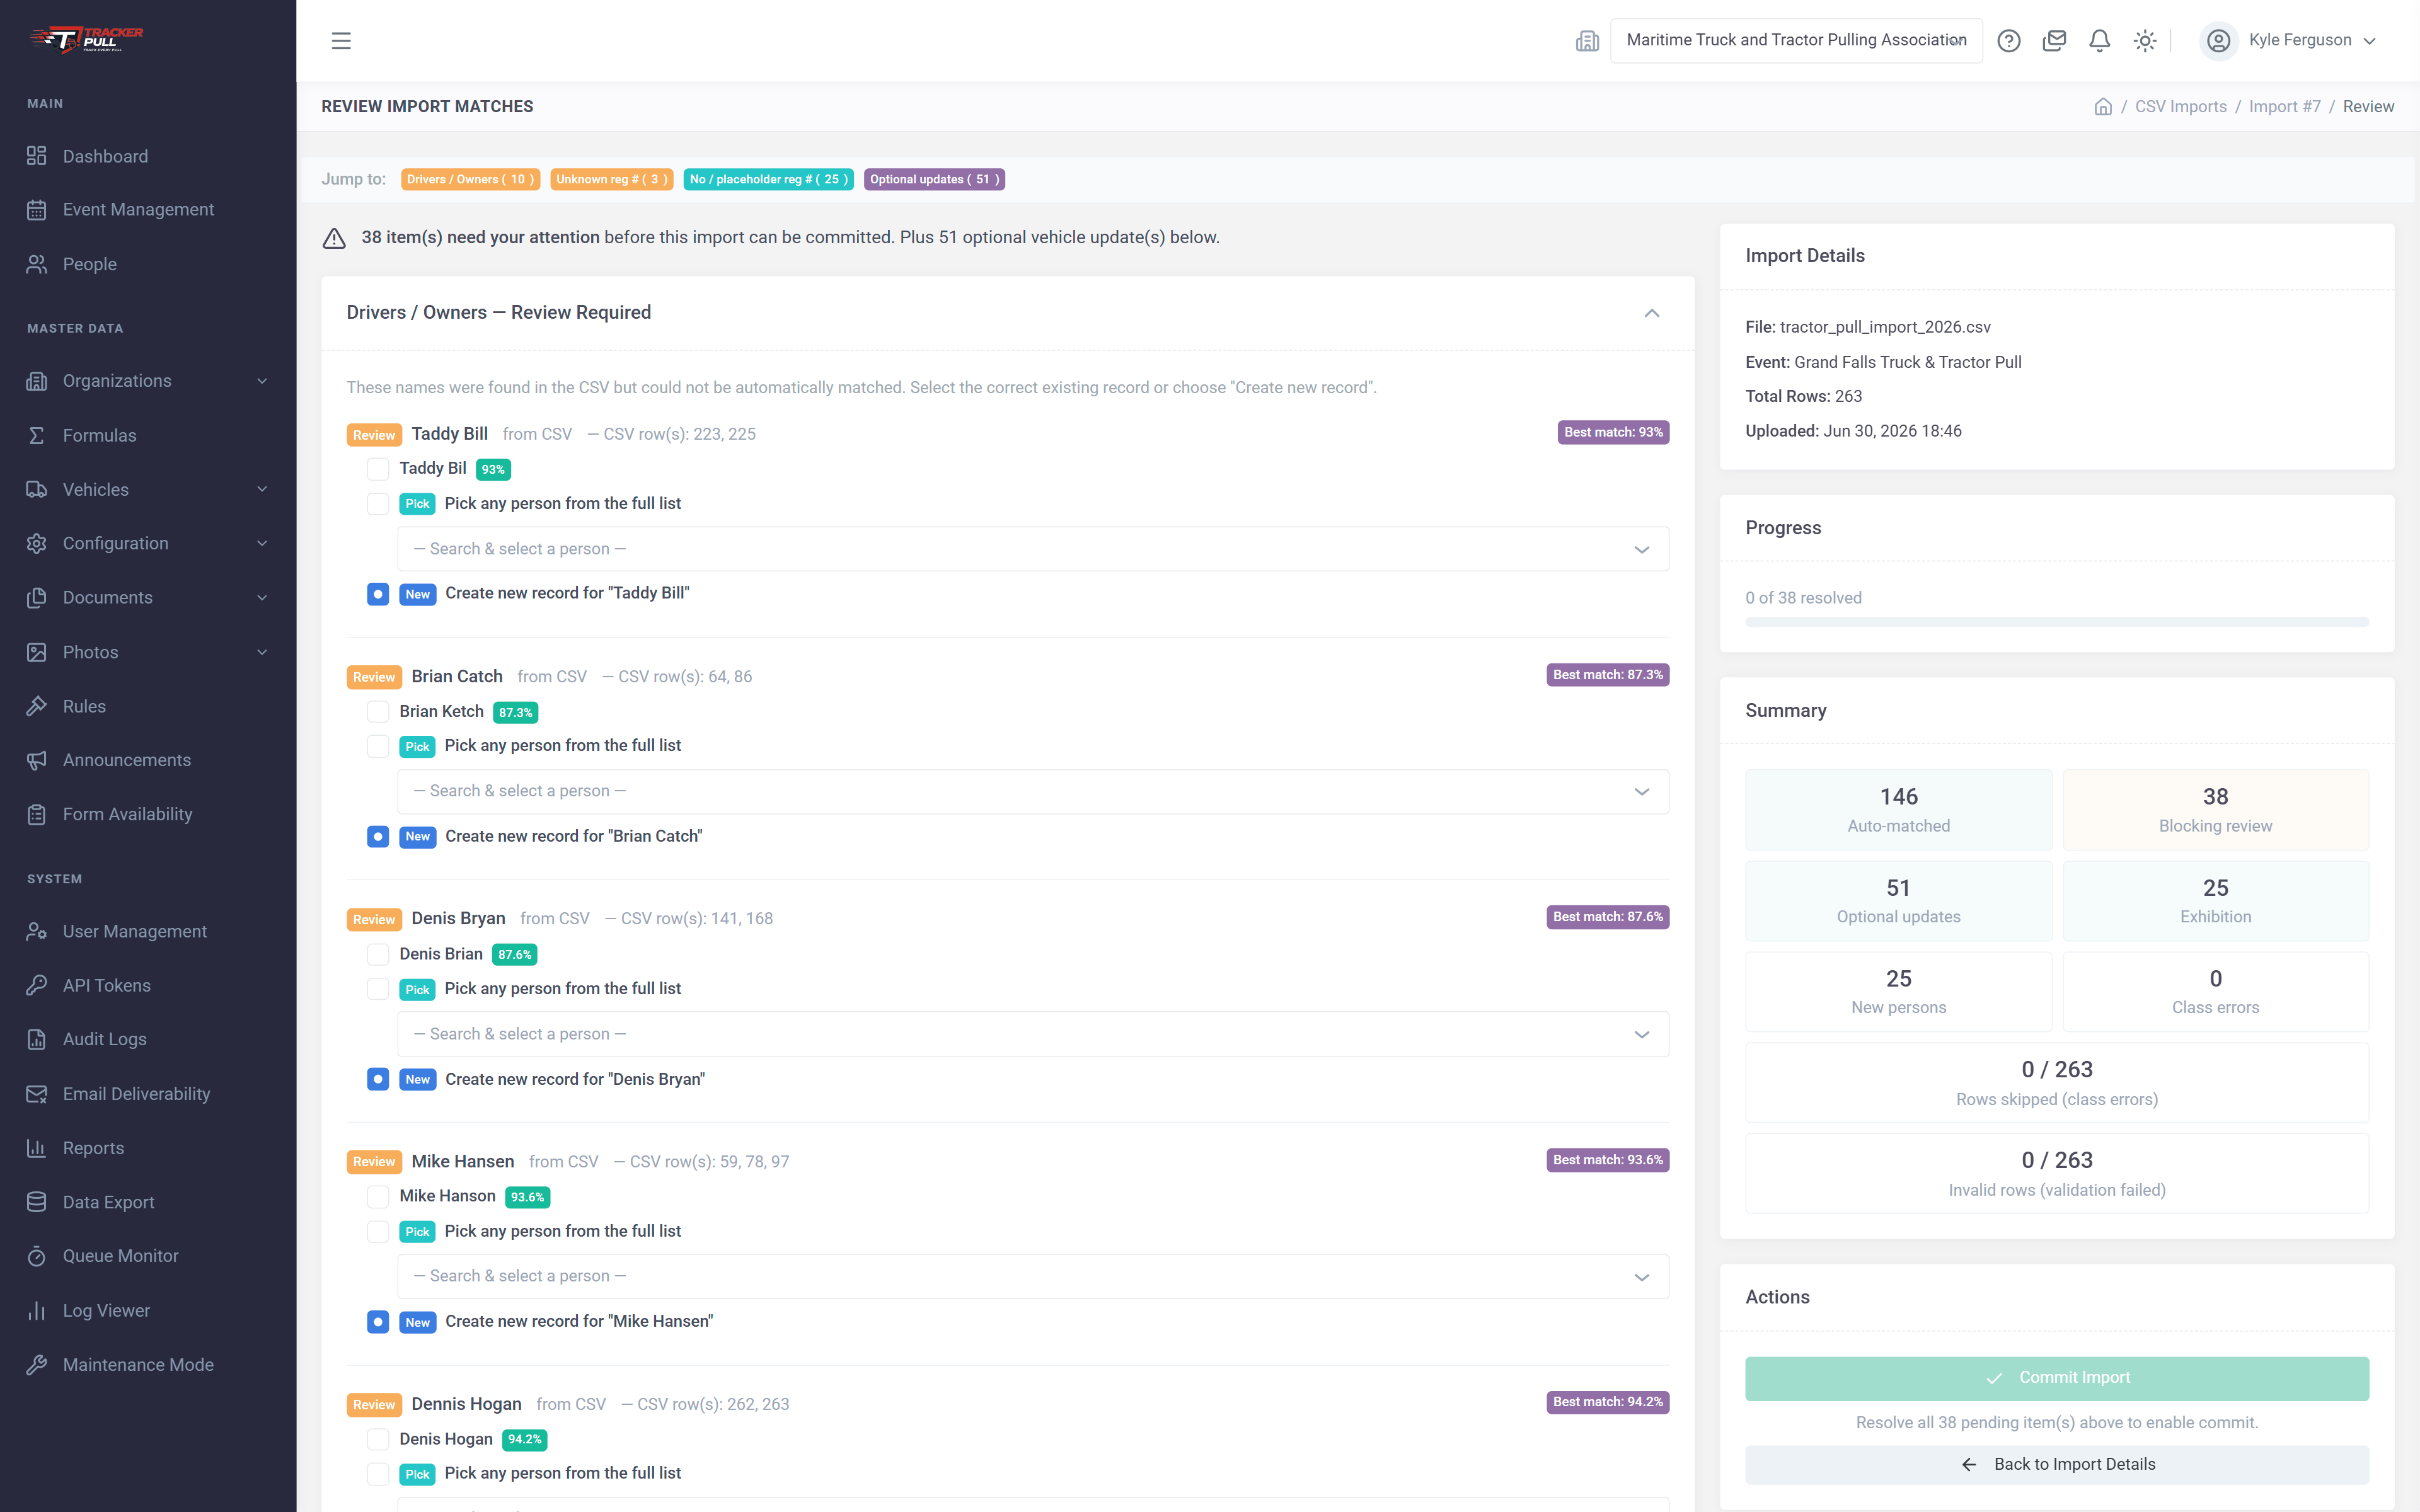Viewport: 2420px width, 1512px height.
Task: Click the Dashboard grid icon
Action: coord(37,156)
